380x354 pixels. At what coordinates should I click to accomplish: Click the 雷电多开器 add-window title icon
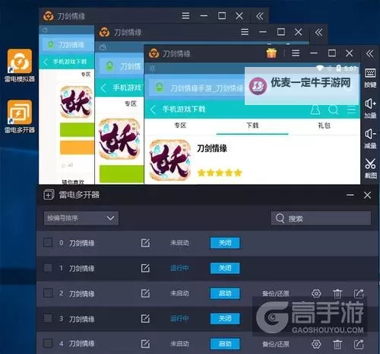tap(49, 195)
